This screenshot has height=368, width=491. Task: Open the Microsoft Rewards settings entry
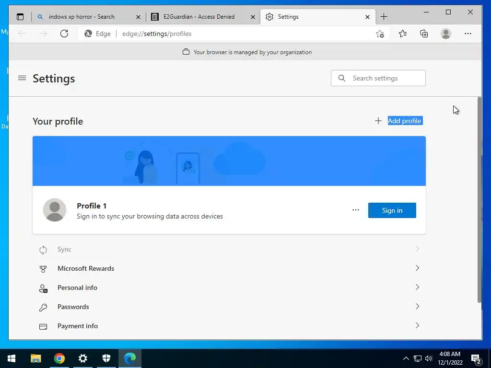click(229, 268)
